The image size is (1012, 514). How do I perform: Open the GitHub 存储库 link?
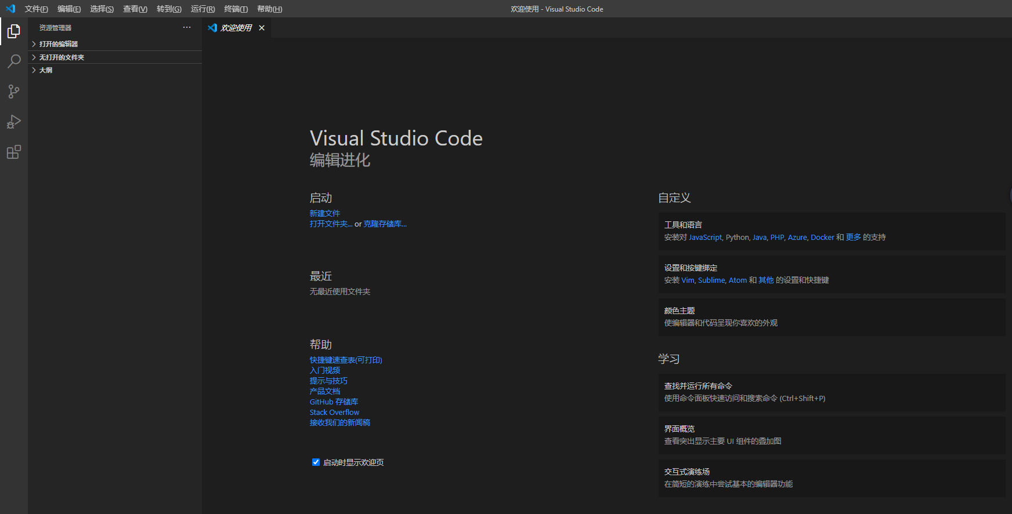334,402
